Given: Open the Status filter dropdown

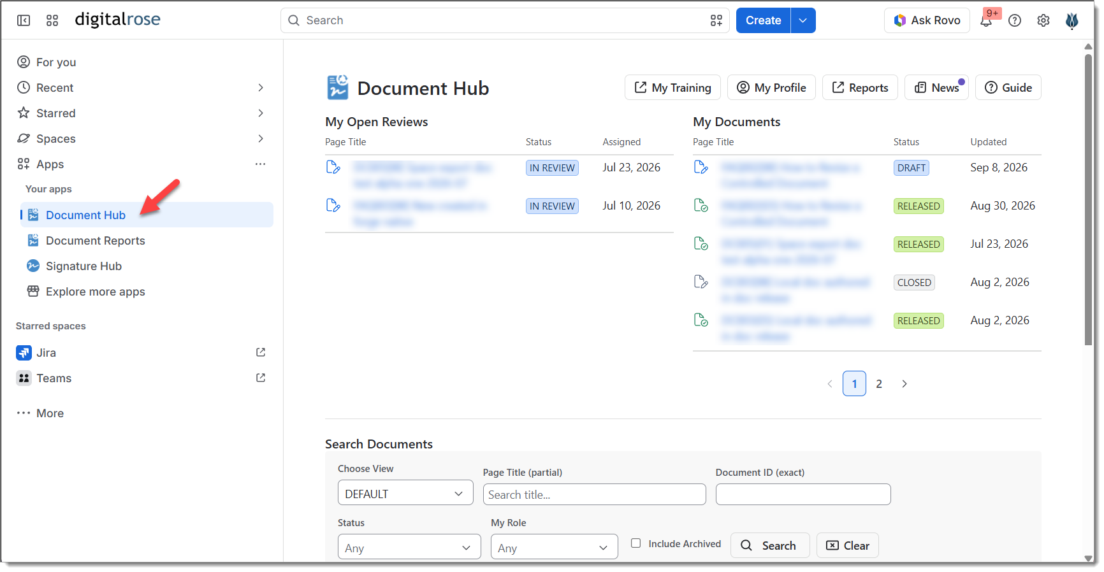Looking at the screenshot, I should (409, 547).
